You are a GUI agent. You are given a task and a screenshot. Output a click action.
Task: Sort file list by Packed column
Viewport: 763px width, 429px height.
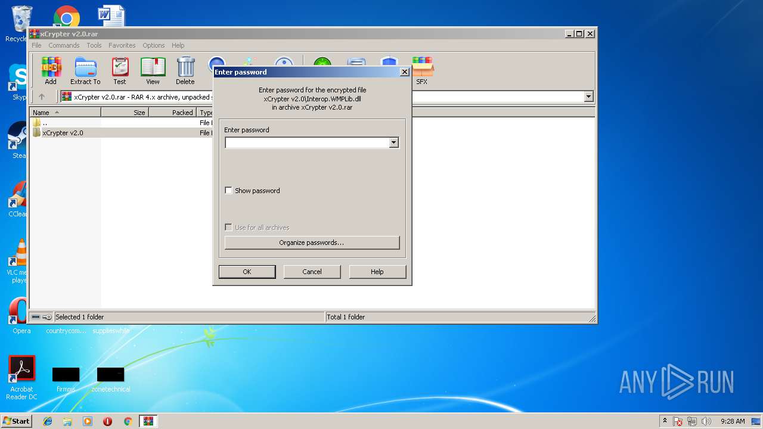172,112
